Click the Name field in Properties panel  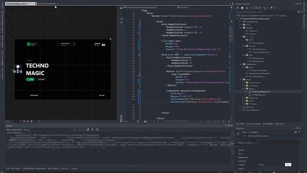270,132
